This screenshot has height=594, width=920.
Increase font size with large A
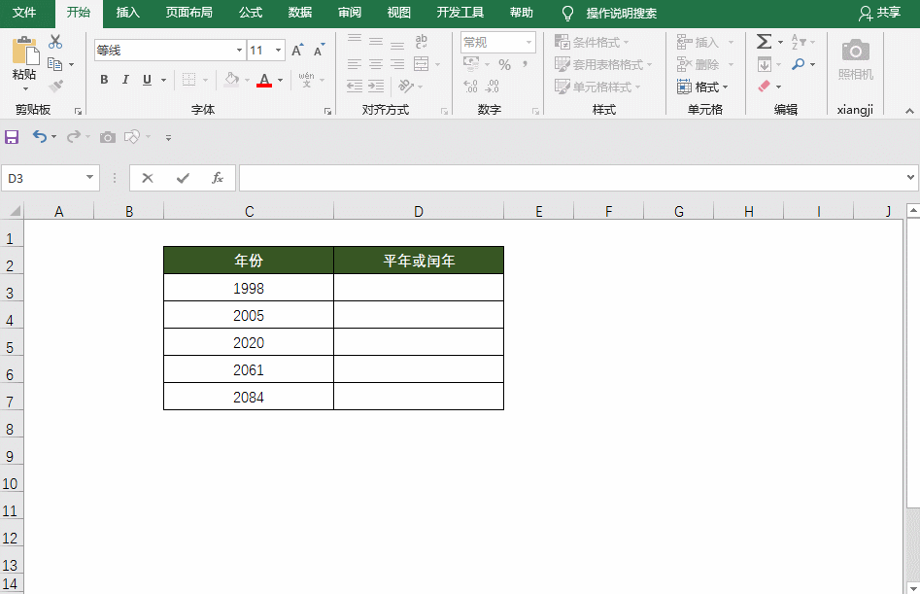click(x=297, y=51)
